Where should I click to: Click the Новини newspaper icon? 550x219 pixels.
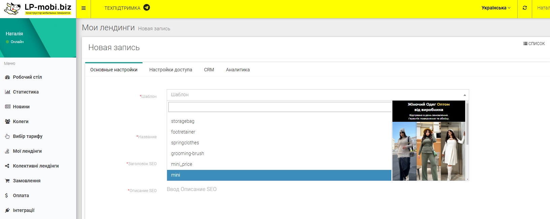tap(7, 107)
